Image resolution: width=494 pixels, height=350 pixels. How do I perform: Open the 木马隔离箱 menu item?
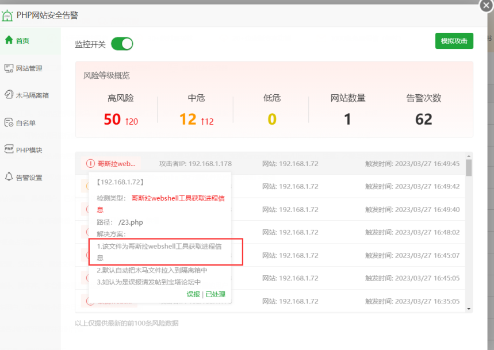[32, 95]
